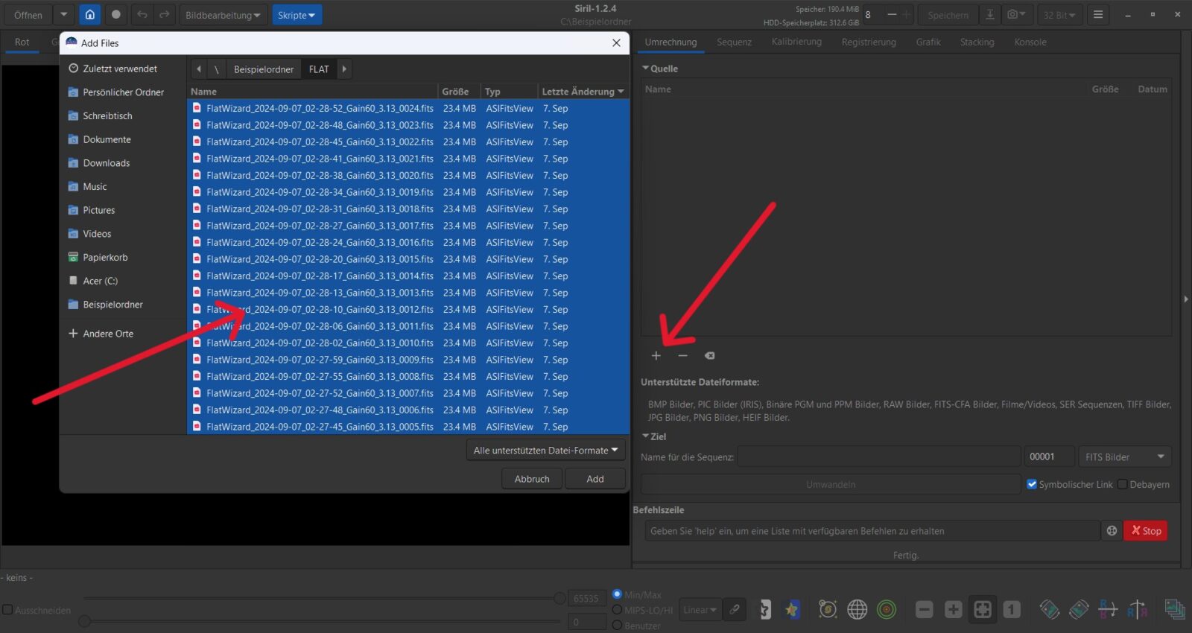Zoom out with the minus icon
Screen dimensions: 1192x633
click(x=925, y=610)
